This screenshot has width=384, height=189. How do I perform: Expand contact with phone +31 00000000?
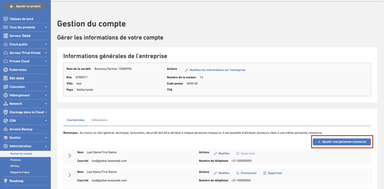tap(69, 175)
